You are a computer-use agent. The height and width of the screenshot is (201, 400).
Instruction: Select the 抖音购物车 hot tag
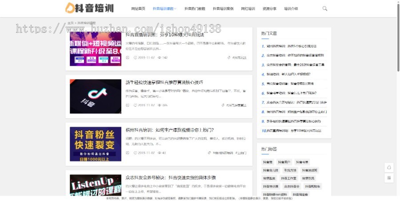tap(312, 186)
